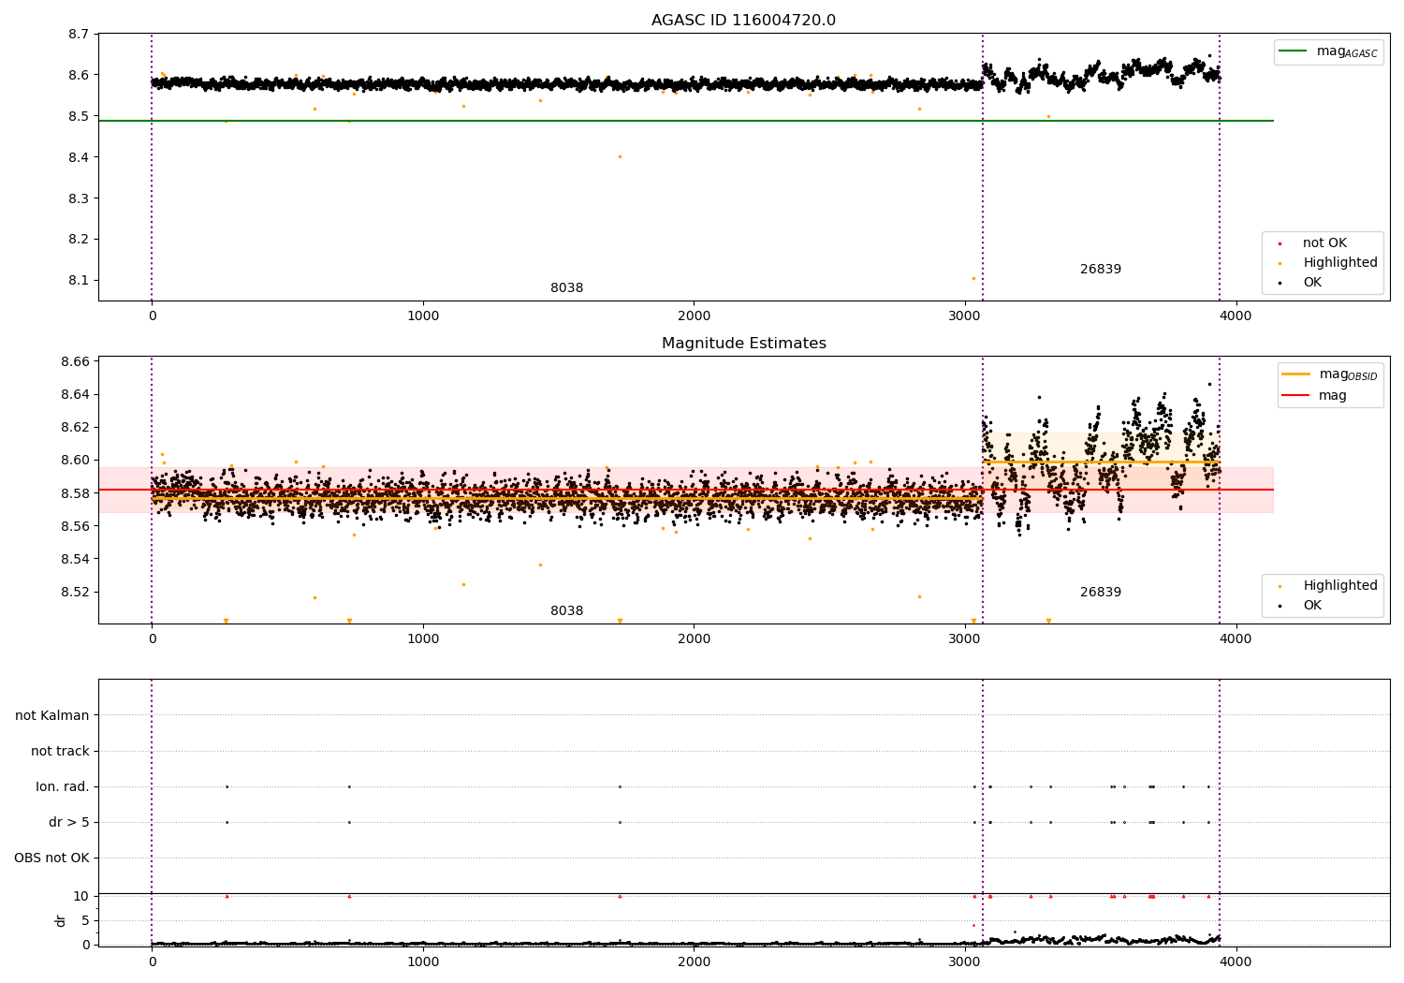Image resolution: width=1404 pixels, height=983 pixels.
Task: Select 'OK' entry in Magnitude Estimates legend
Action: 1311,606
